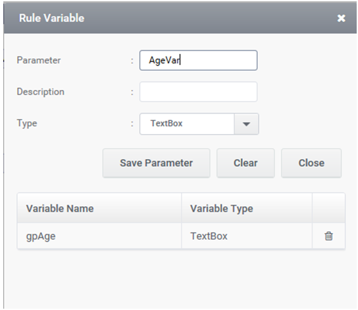Image resolution: width=358 pixels, height=310 pixels.
Task: Expand the Type dropdown arrow
Action: tap(246, 123)
